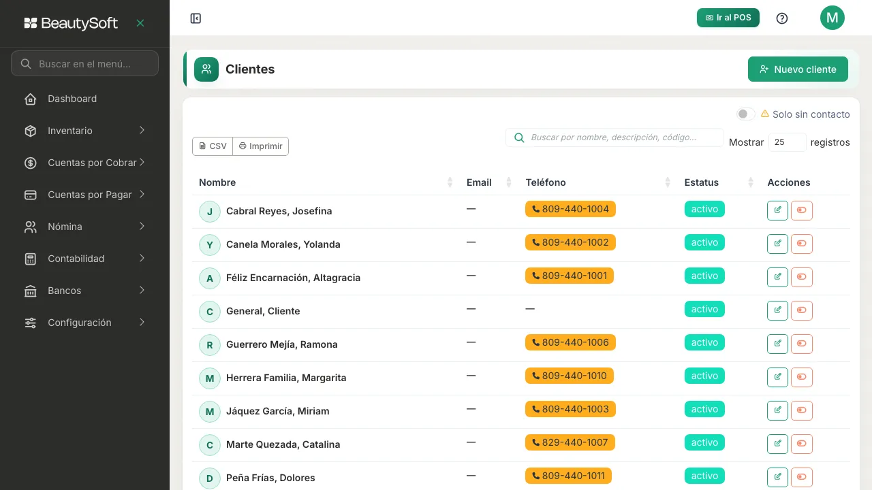Image resolution: width=872 pixels, height=490 pixels.
Task: Expand the Configuración submenu chevron
Action: 142,322
